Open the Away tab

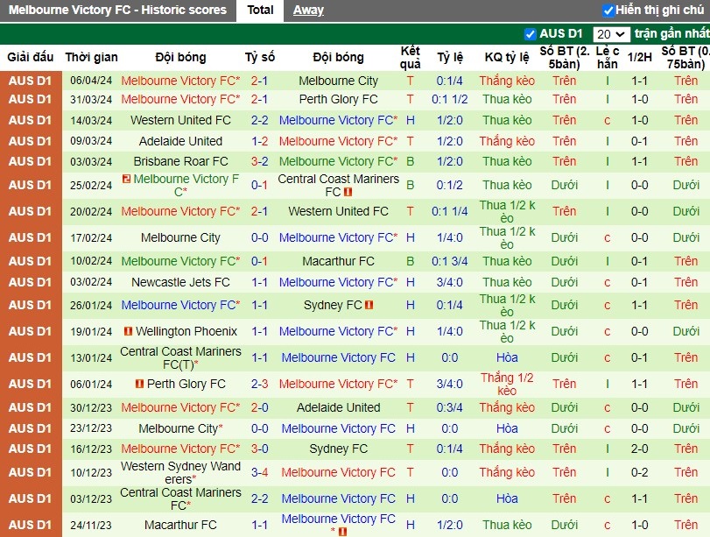pyautogui.click(x=308, y=10)
